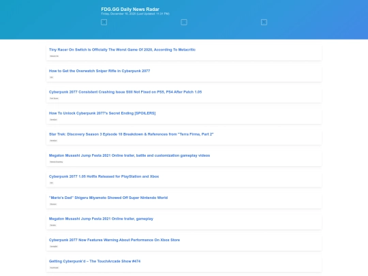368x276 pixels.
Task: Click the rightmost square icon in header
Action: point(264,22)
